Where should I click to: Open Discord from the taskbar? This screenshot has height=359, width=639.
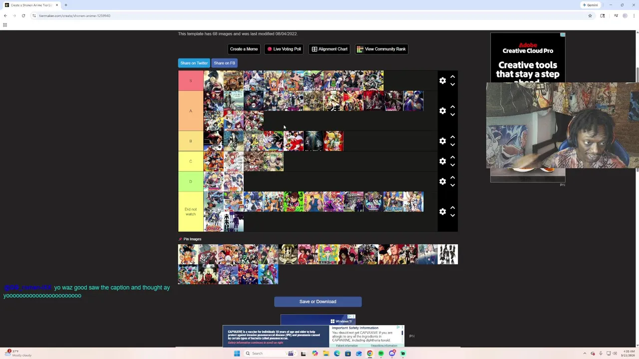tap(392, 354)
